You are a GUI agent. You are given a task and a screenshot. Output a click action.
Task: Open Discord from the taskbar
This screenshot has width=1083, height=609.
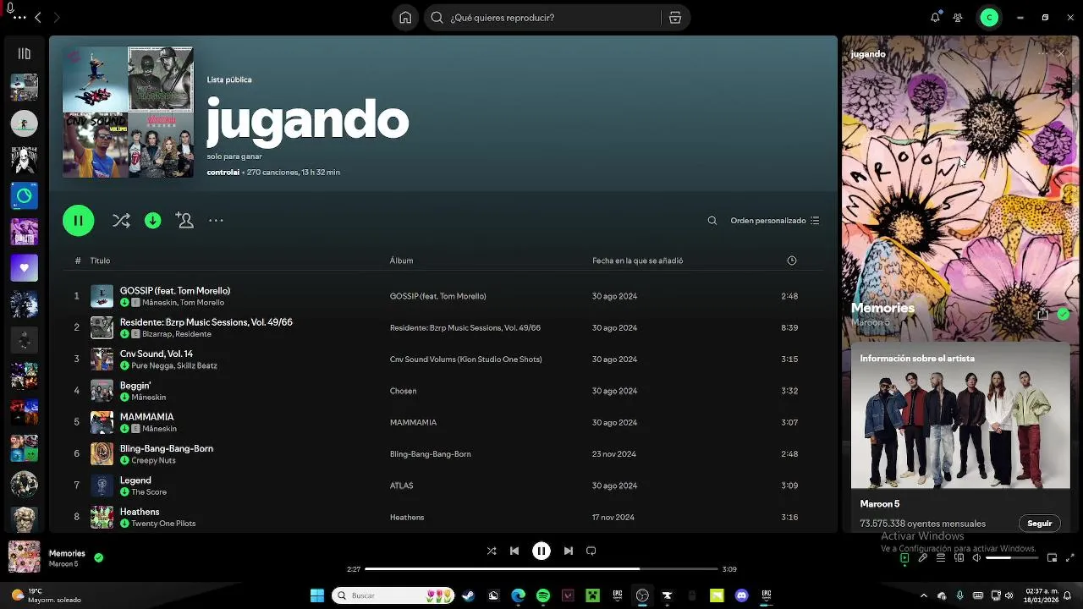pos(742,595)
